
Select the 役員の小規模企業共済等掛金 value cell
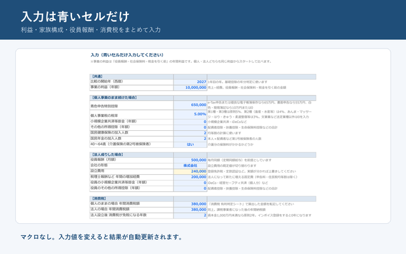tap(191, 183)
